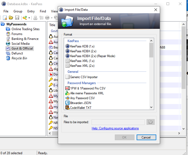This screenshot has width=188, height=155.
Task: Choose KeePass XML (2.x) format
Action: tap(82, 66)
